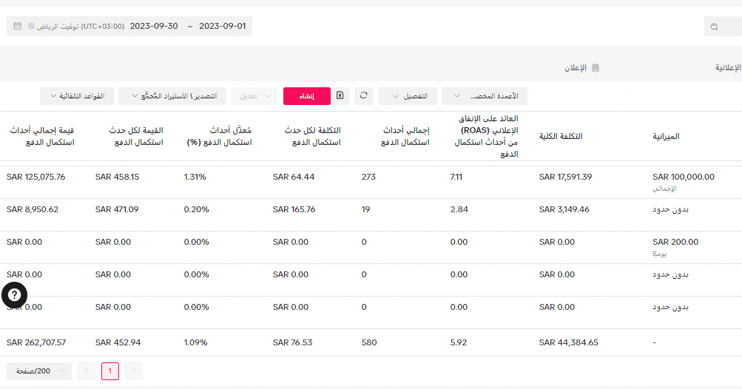Click the calendar icon in date range
The image size is (742, 389).
(18, 26)
